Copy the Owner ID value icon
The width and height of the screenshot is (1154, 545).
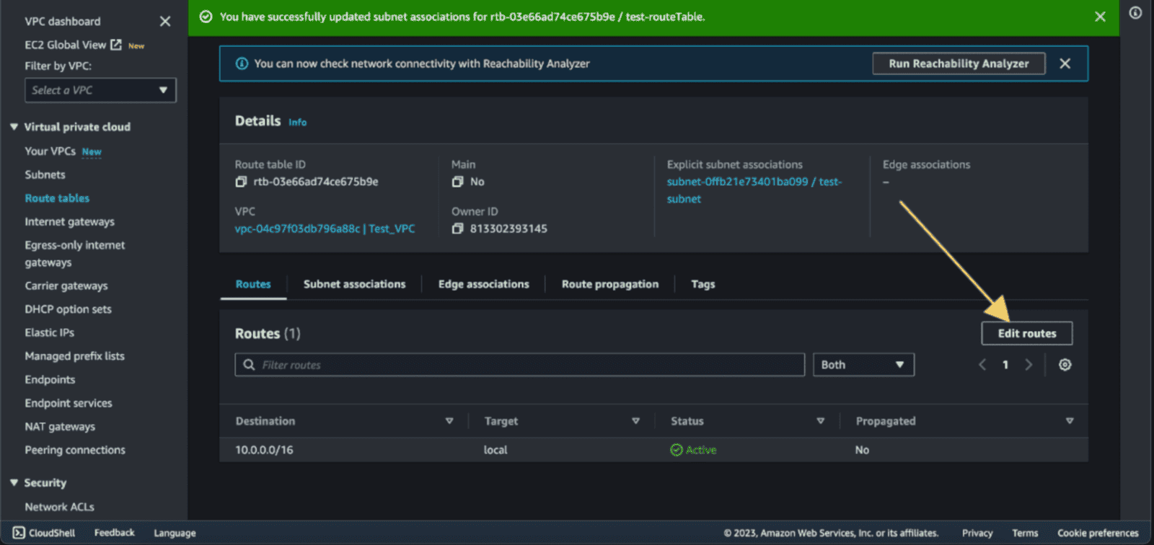click(457, 229)
